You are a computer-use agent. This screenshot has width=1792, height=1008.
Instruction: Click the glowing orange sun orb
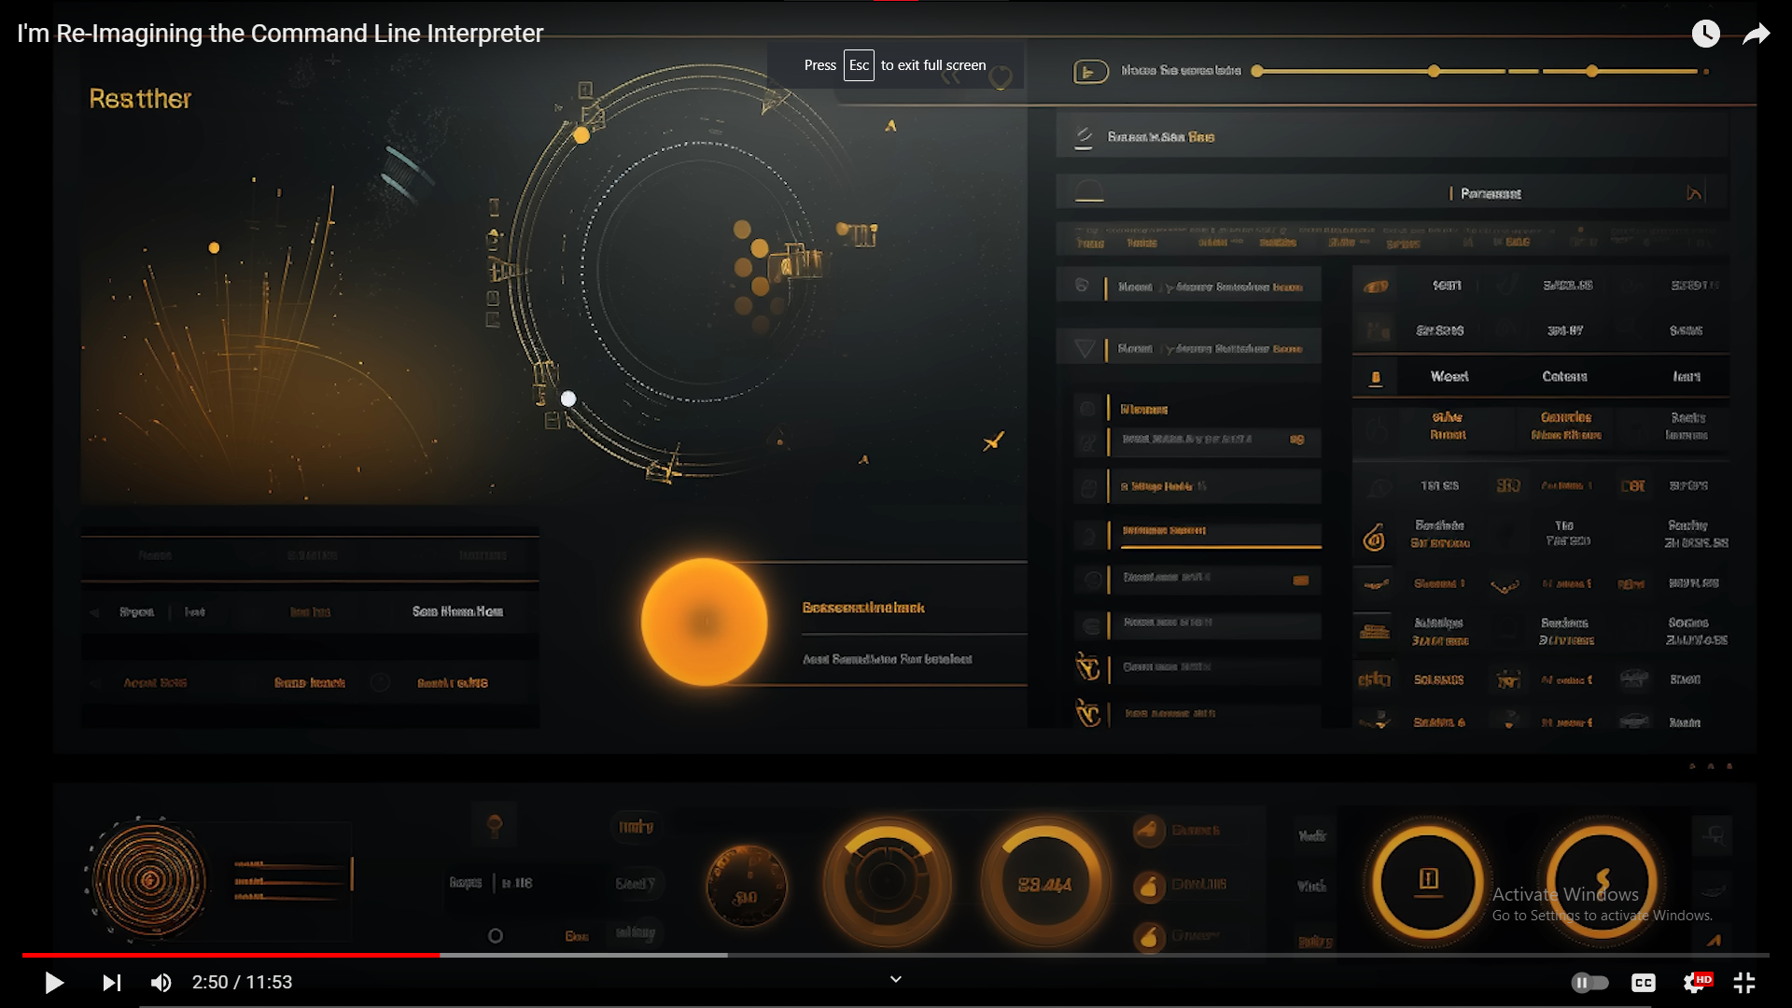705,622
